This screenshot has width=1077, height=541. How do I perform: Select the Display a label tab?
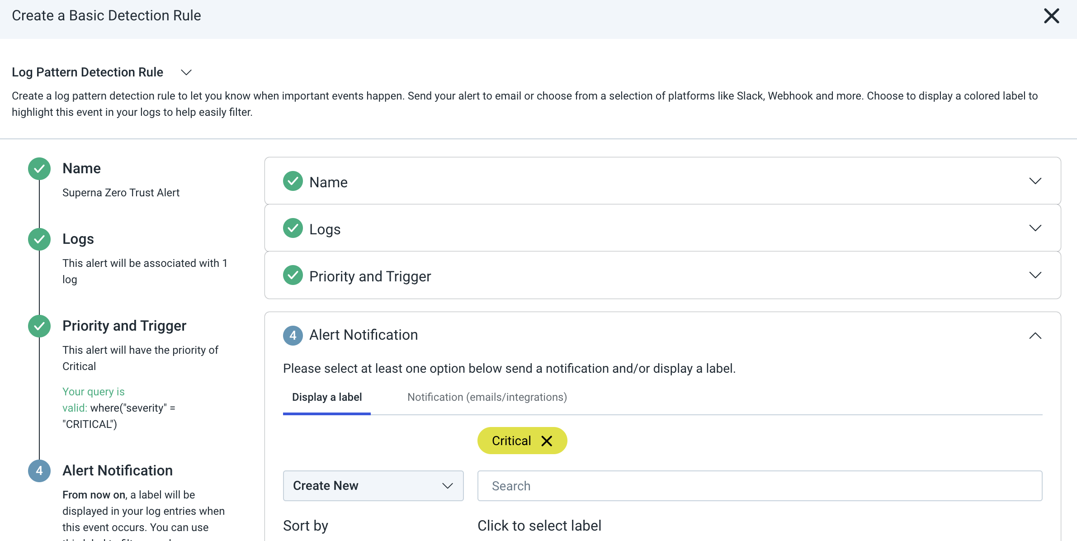(x=326, y=397)
